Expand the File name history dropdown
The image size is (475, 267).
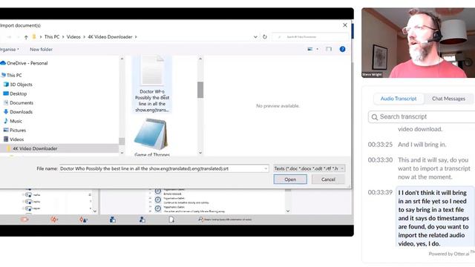pos(266,168)
